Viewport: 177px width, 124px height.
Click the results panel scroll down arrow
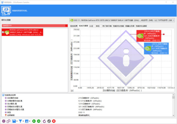pyautogui.click(x=173, y=115)
